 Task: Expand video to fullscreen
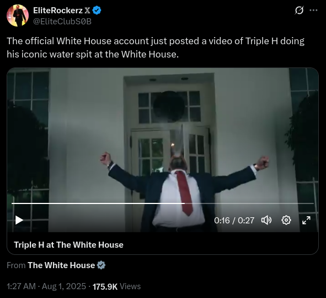pos(306,220)
